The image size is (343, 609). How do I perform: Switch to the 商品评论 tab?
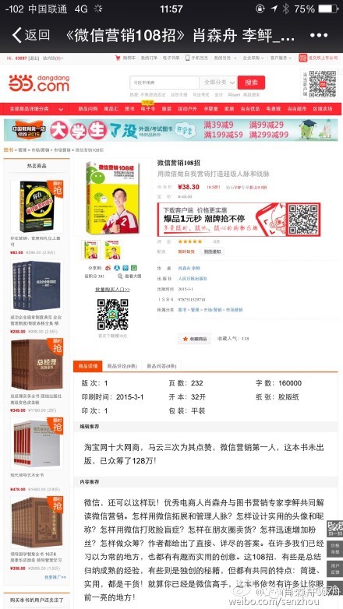pyautogui.click(x=122, y=366)
